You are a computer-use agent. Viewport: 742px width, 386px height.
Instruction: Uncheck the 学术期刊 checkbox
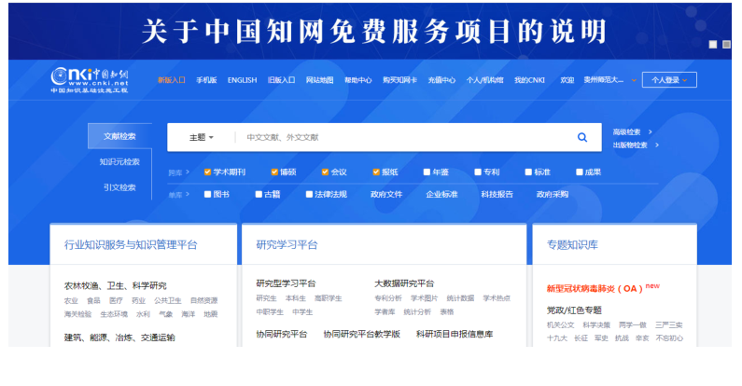[x=208, y=172]
